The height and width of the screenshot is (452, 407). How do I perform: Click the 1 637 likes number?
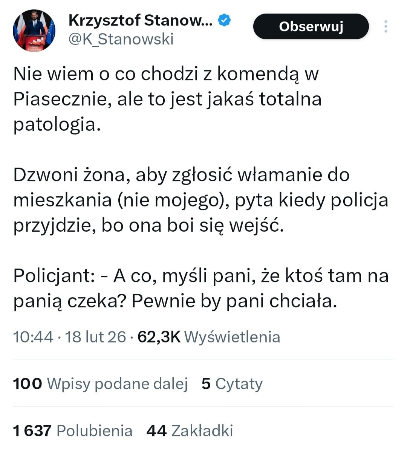(32, 431)
